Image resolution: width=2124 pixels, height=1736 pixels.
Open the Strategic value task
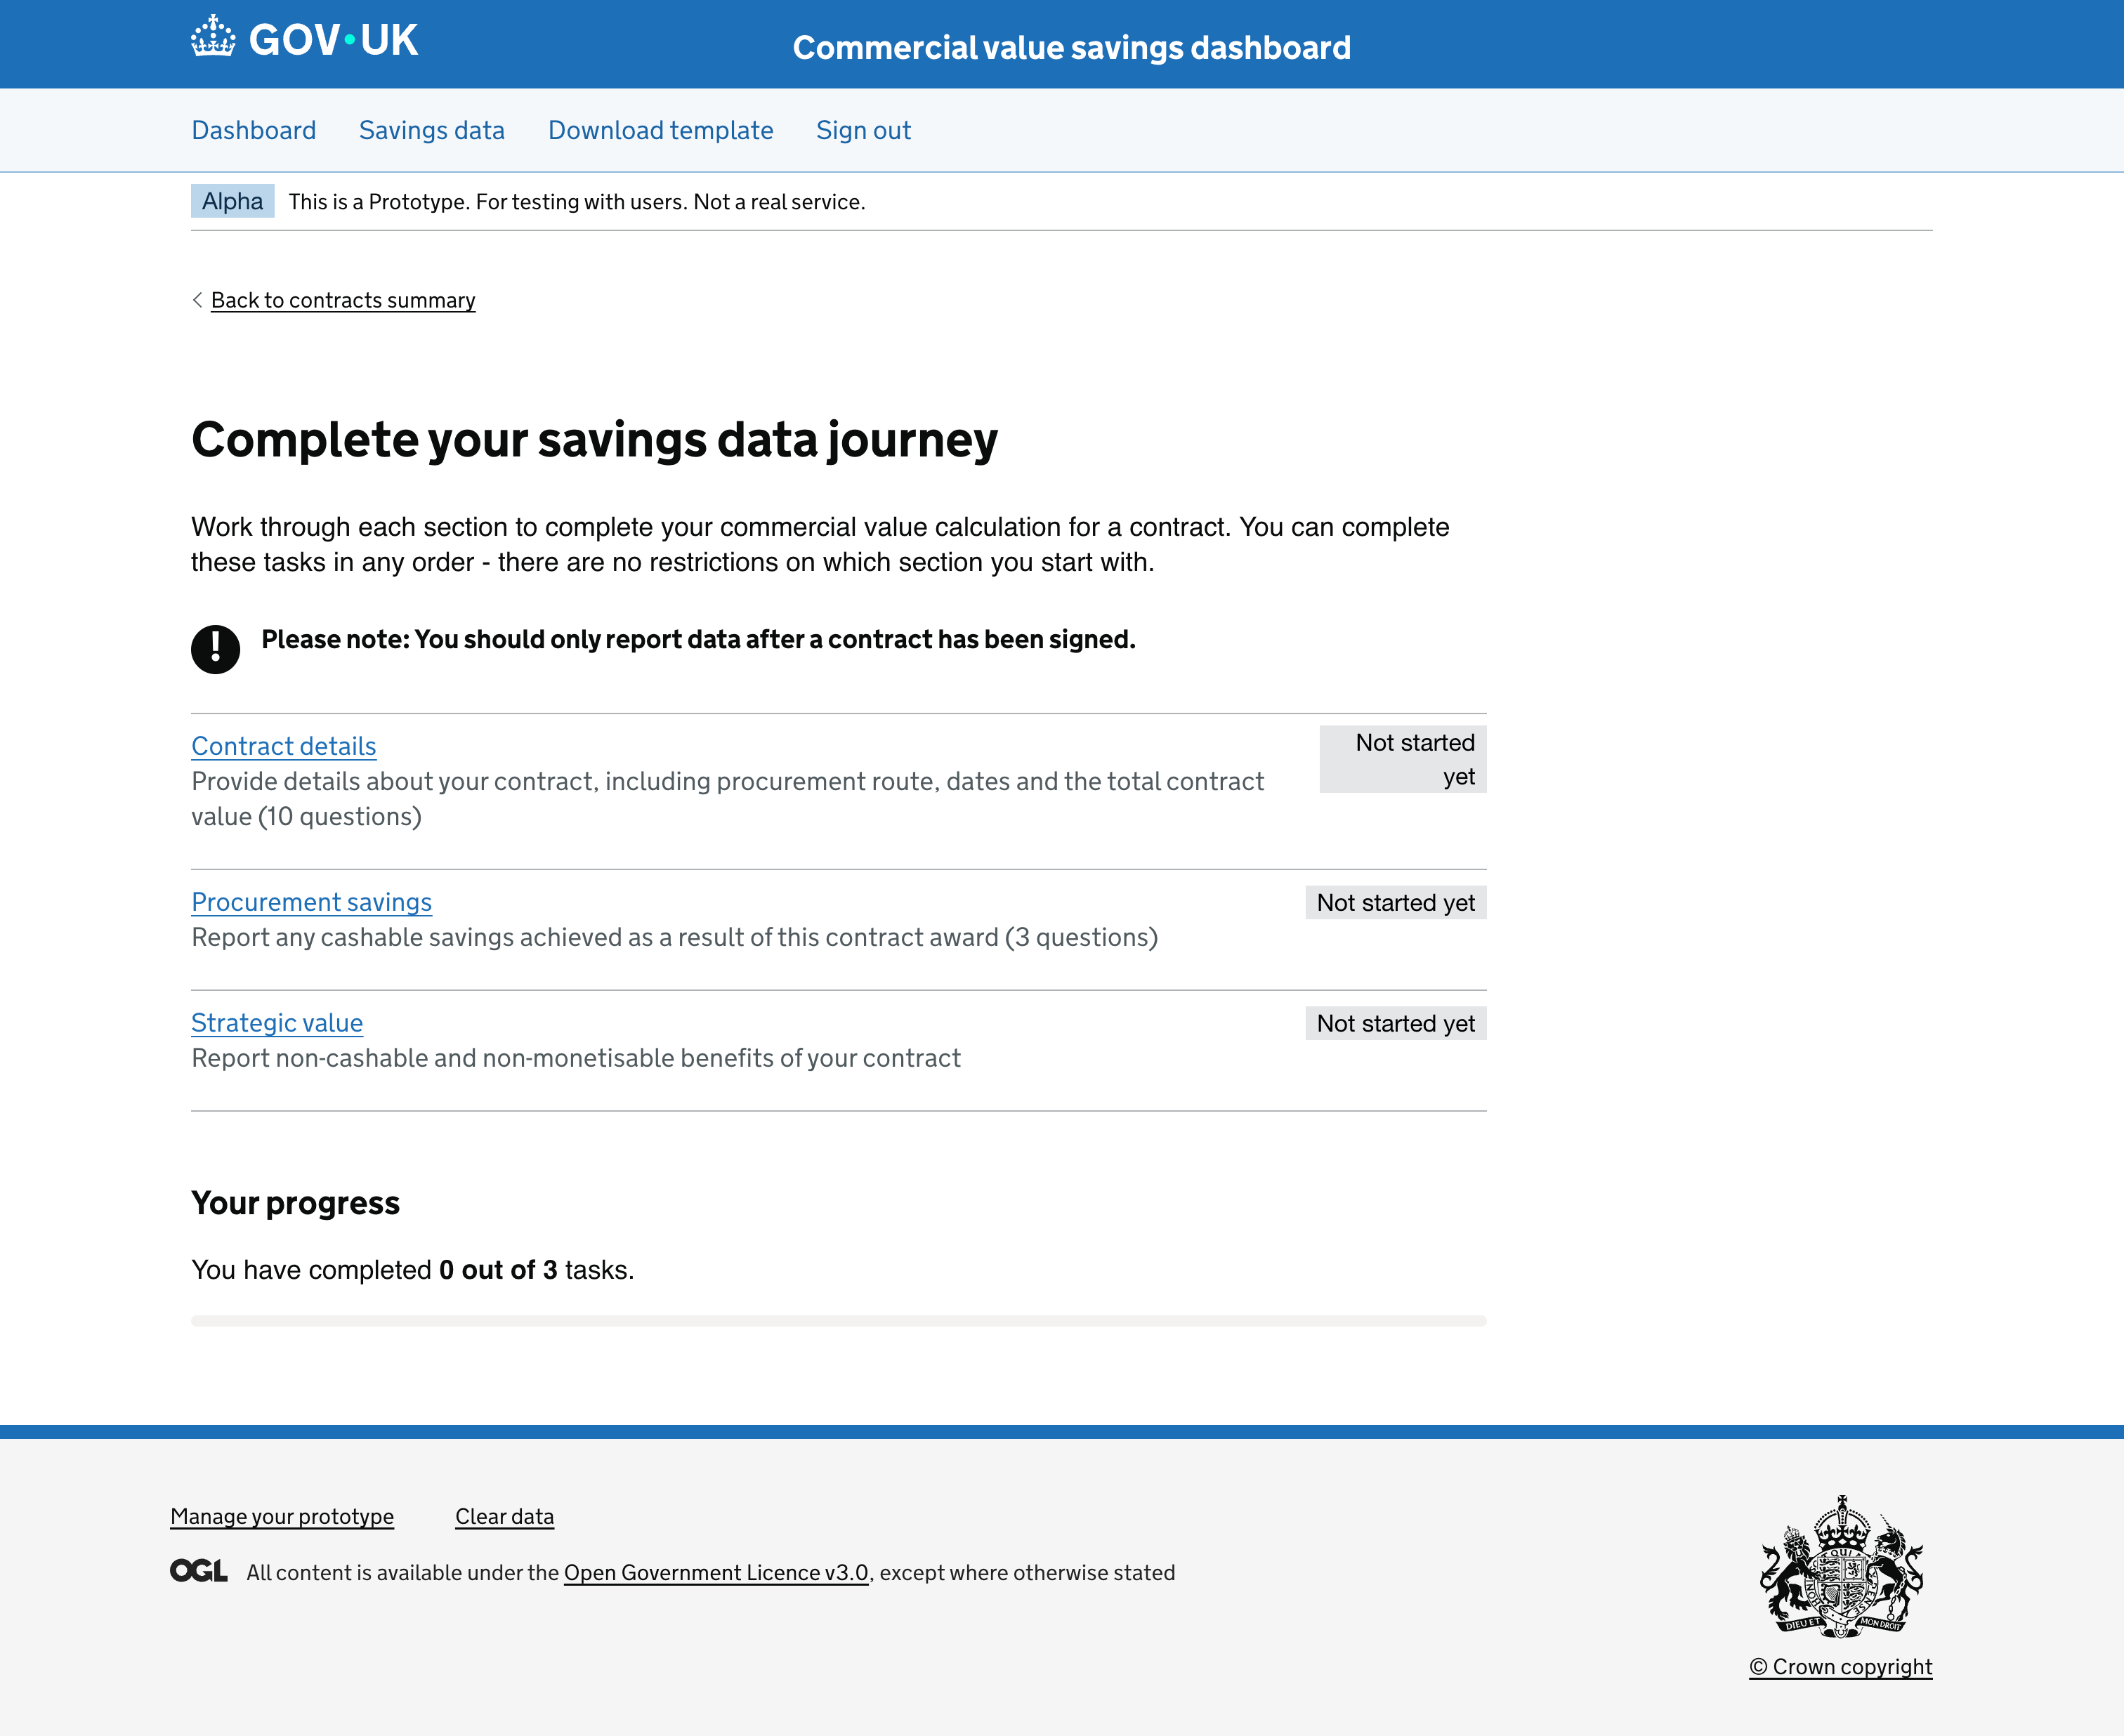277,1023
